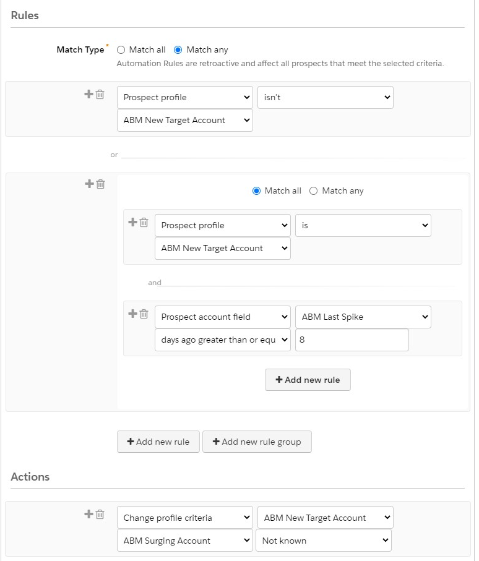Select top-level Match all radio button

pyautogui.click(x=121, y=49)
